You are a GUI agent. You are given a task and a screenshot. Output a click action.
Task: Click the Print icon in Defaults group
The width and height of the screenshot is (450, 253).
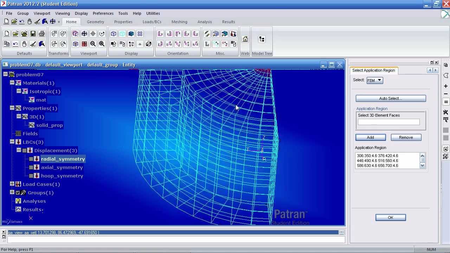(x=42, y=34)
